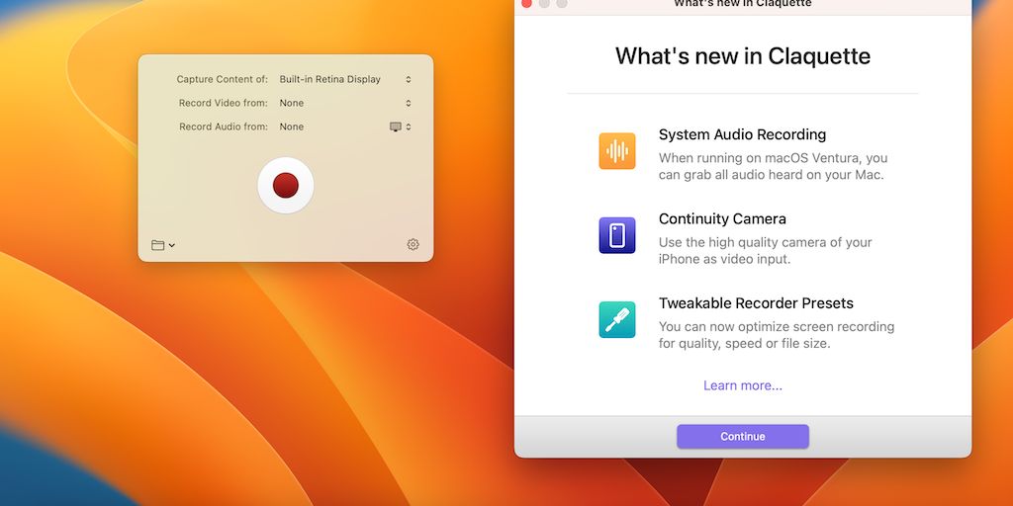Follow the Learn more... link
Image resolution: width=1013 pixels, height=506 pixels.
click(x=743, y=385)
